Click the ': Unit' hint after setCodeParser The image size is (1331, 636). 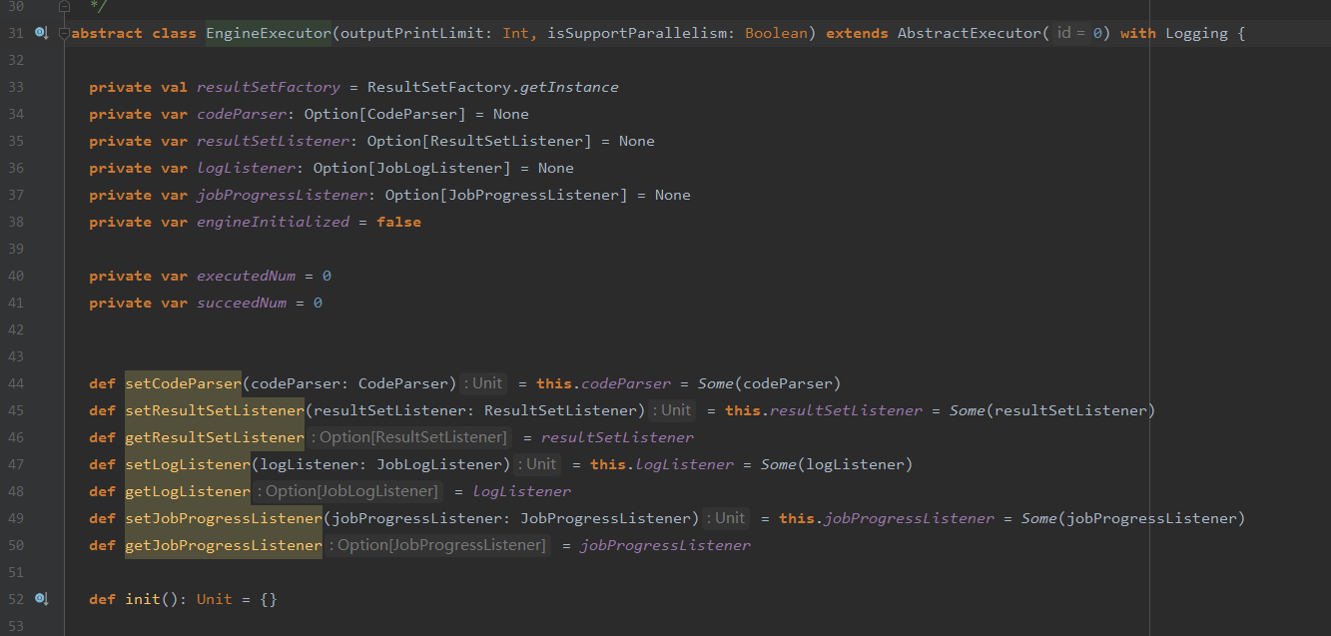(484, 383)
